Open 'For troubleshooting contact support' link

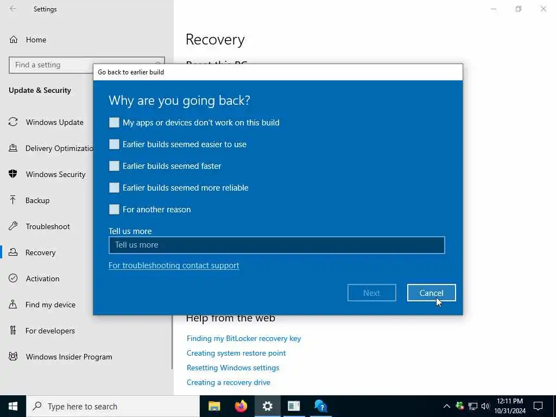(174, 265)
